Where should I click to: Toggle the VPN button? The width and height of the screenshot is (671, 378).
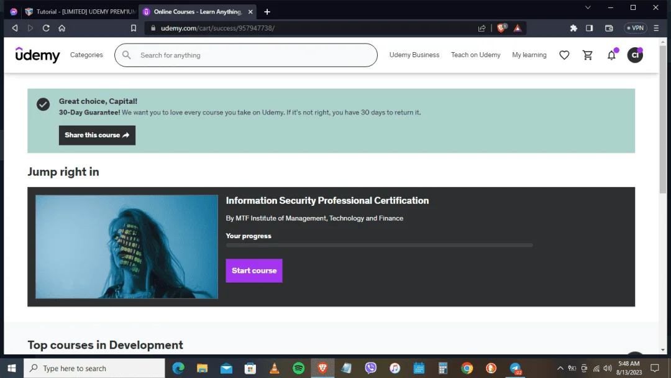(636, 28)
